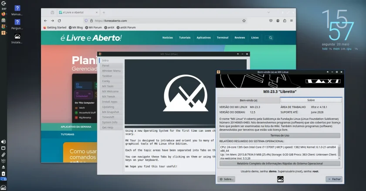Open the Firefox hamburger menu
The height and width of the screenshot is (191, 366).
point(291,20)
